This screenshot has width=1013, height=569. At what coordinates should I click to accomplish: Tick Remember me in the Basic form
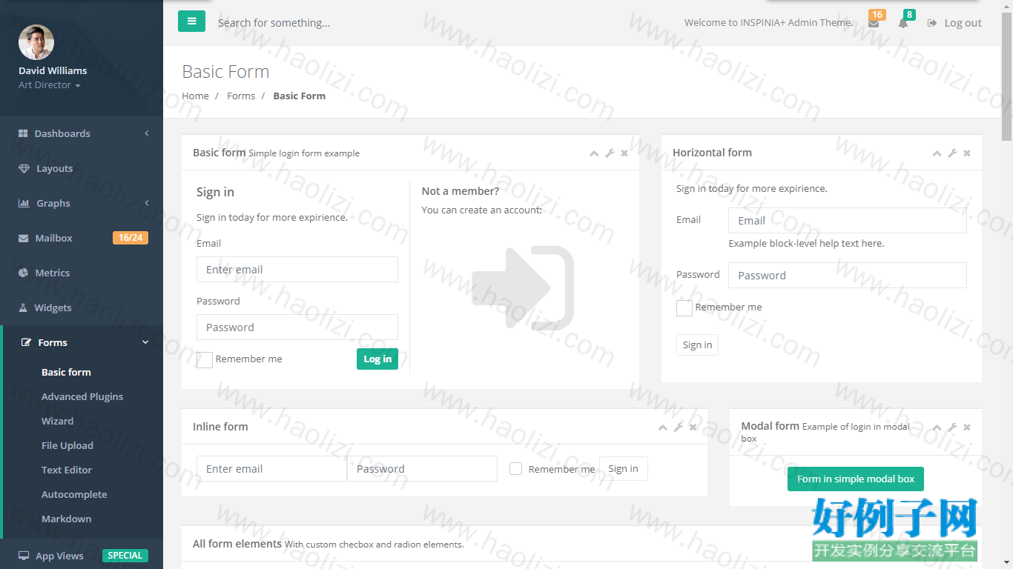pyautogui.click(x=205, y=360)
